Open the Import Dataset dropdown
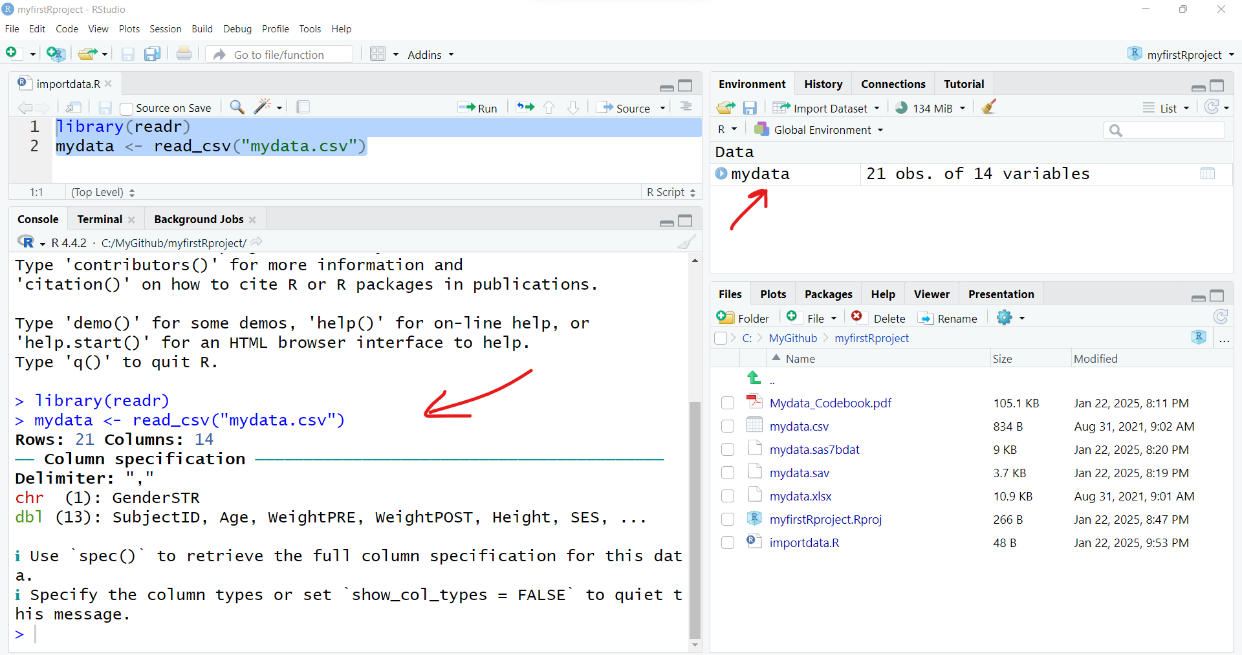Image resolution: width=1242 pixels, height=655 pixels. pos(826,108)
